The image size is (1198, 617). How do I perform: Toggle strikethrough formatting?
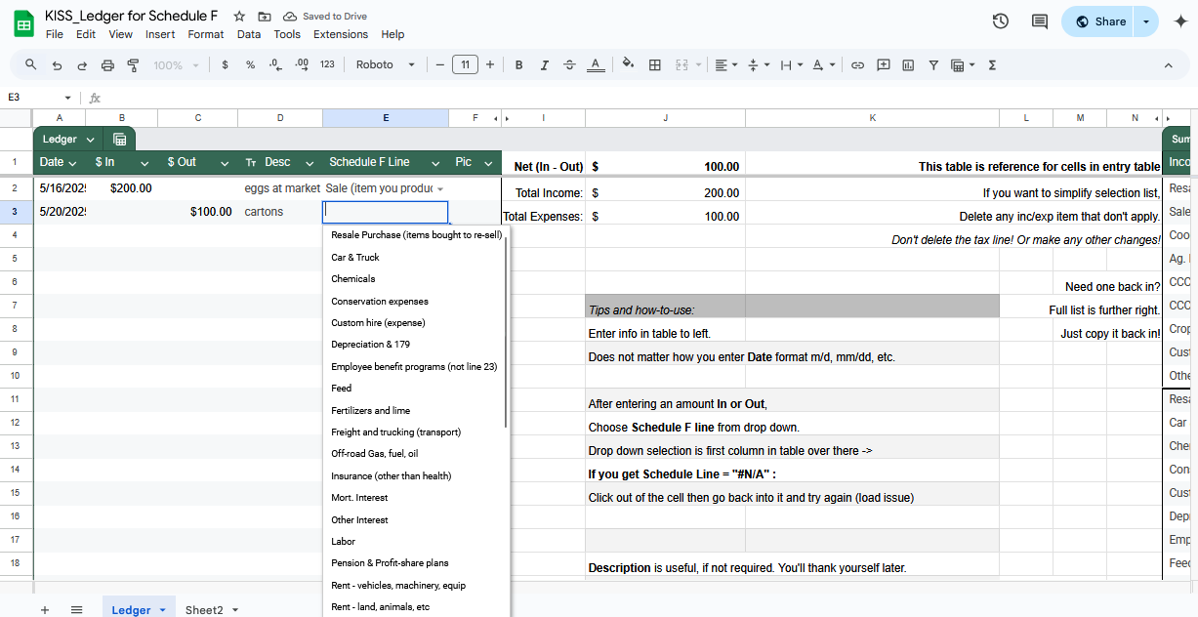570,65
